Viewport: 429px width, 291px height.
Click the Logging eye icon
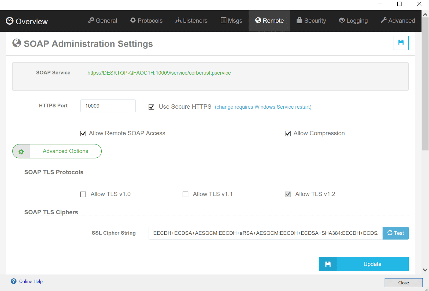click(341, 20)
